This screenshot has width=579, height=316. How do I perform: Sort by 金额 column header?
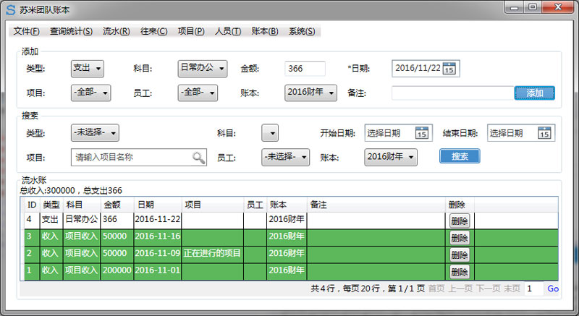point(117,205)
